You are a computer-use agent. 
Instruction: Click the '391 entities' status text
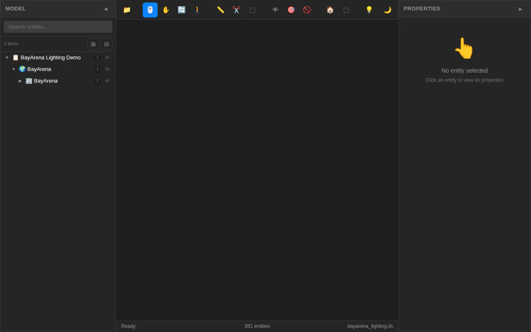257,326
